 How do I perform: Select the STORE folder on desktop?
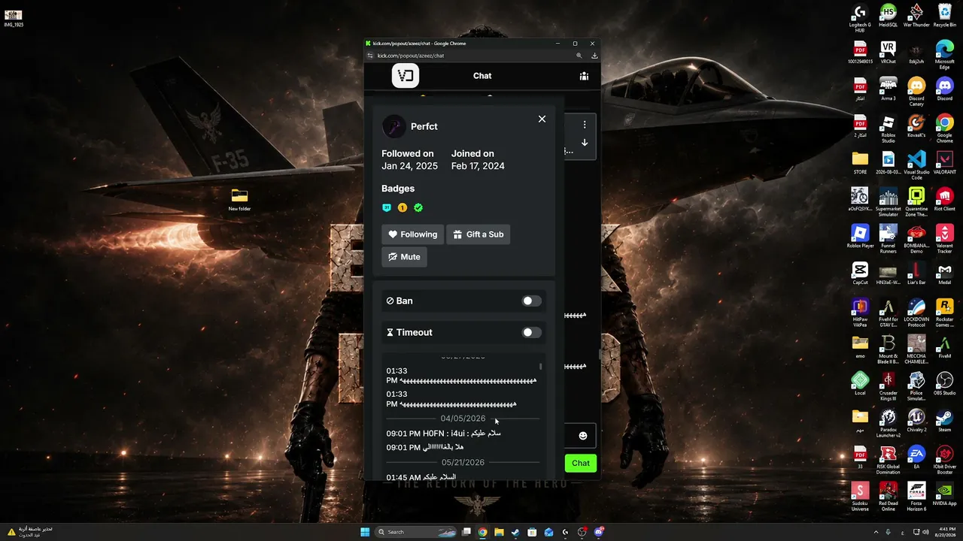point(860,162)
